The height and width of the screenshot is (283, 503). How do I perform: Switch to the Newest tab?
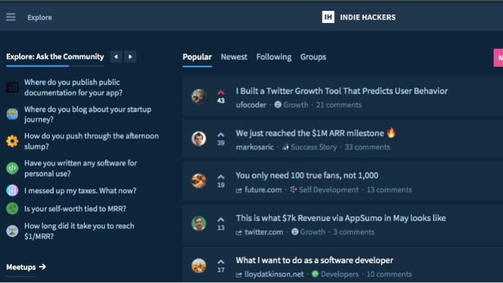(234, 57)
